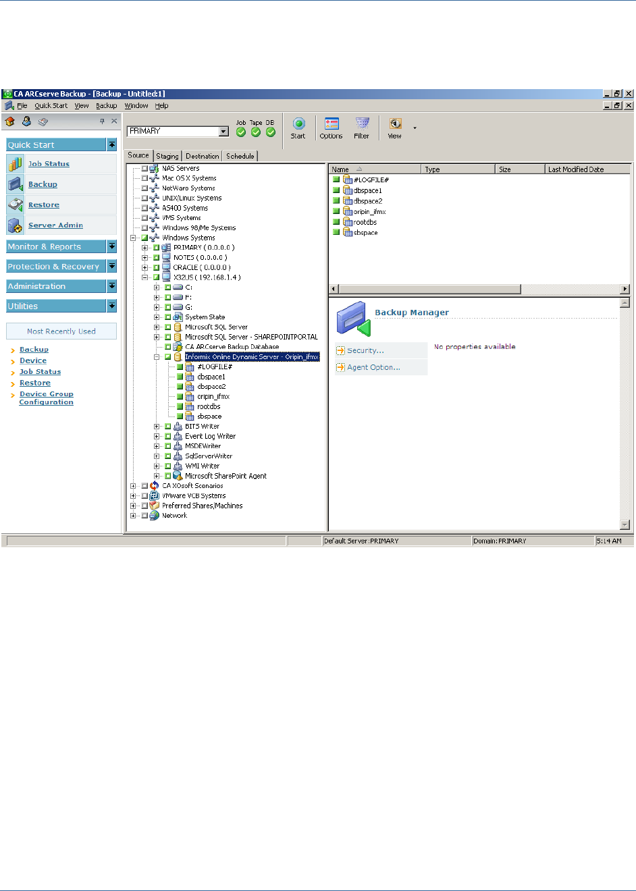
Task: Open the File menu
Action: point(22,106)
